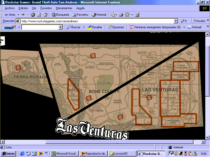Open the Historial panel
This screenshot has width=210, height=157.
click(x=99, y=15)
